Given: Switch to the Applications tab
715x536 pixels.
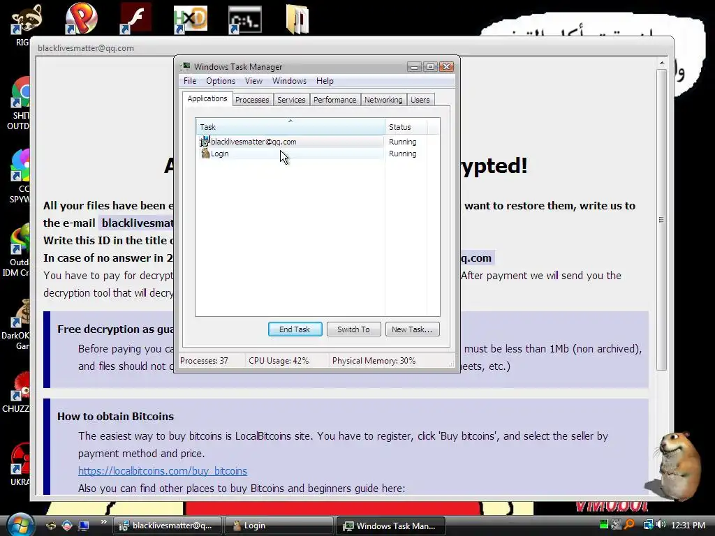Looking at the screenshot, I should [207, 98].
